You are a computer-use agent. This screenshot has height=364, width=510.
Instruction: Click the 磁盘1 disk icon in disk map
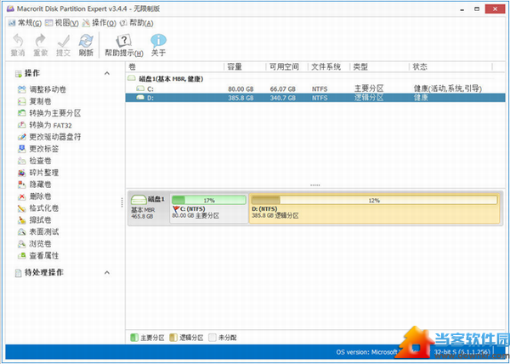pyautogui.click(x=139, y=199)
